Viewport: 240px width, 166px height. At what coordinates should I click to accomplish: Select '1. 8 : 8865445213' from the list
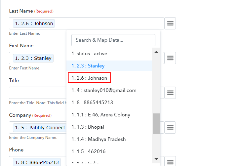pyautogui.click(x=92, y=103)
